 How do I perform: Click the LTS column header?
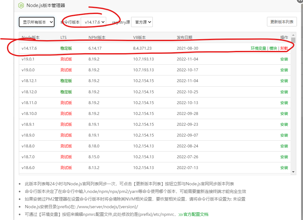coord(63,37)
